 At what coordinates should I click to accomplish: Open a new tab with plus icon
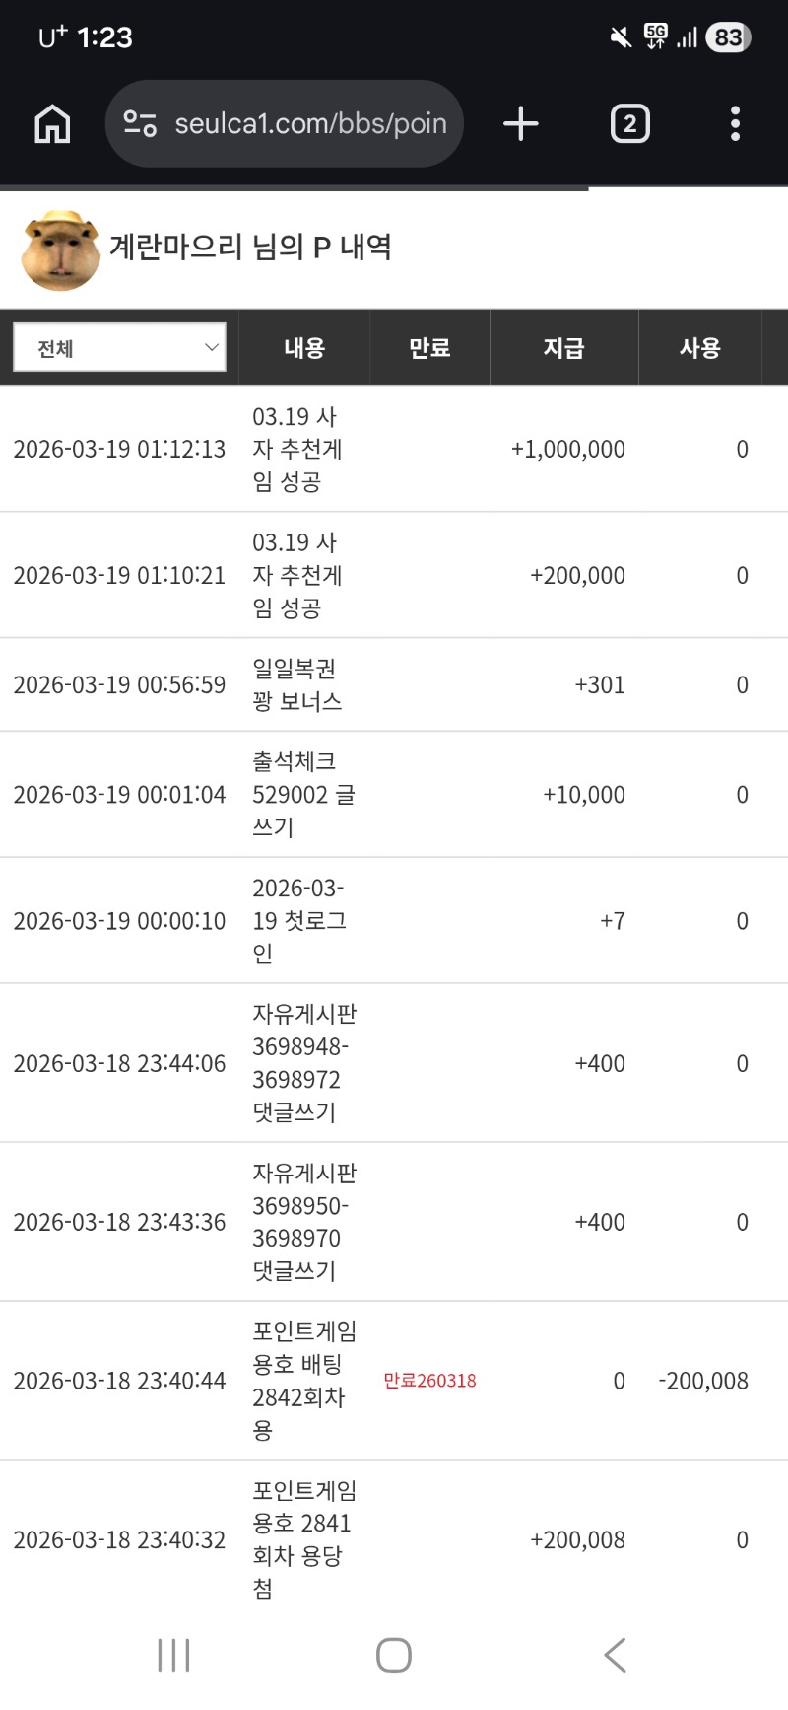(520, 124)
